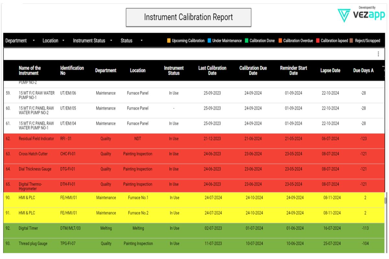Click the Under Maintenance blue legend swatch
This screenshot has width=389, height=259.
tap(209, 41)
